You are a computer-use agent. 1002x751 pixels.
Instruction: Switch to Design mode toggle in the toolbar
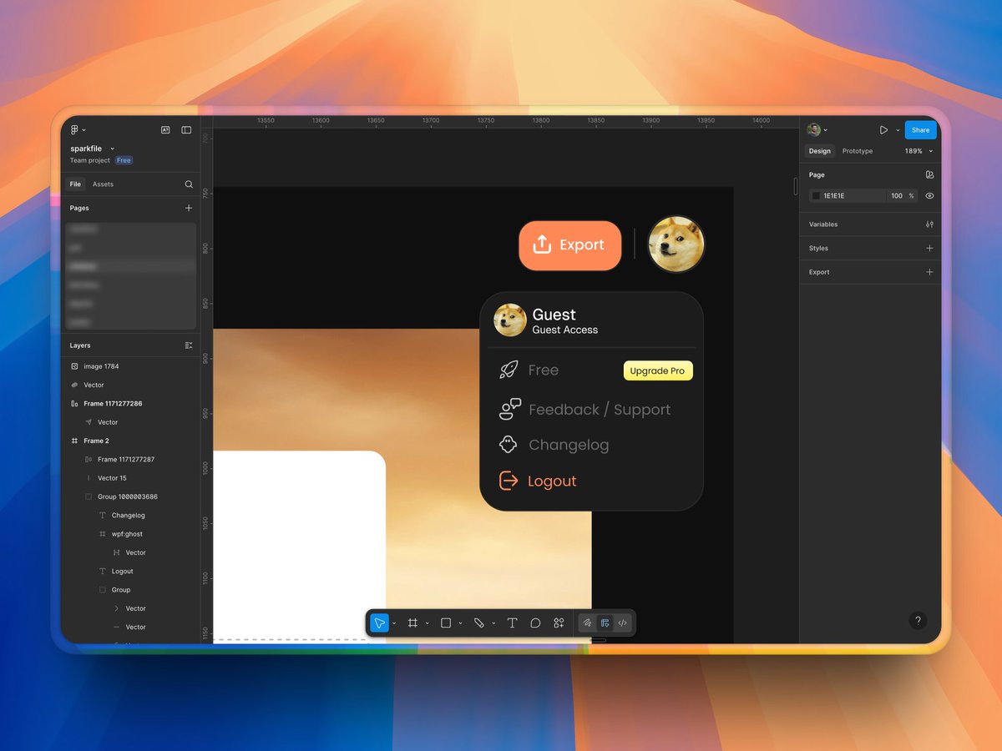[605, 623]
